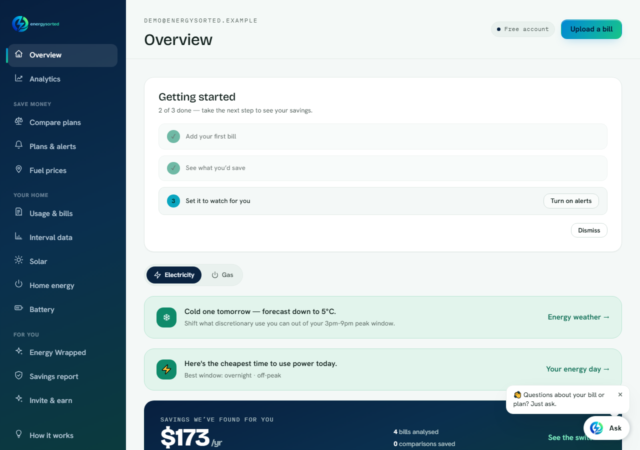Click the Solar sun icon
Viewport: 640px width, 450px height.
[x=19, y=260]
